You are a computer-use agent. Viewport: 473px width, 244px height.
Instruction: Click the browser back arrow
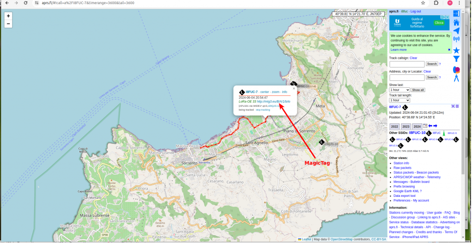tap(7, 3)
